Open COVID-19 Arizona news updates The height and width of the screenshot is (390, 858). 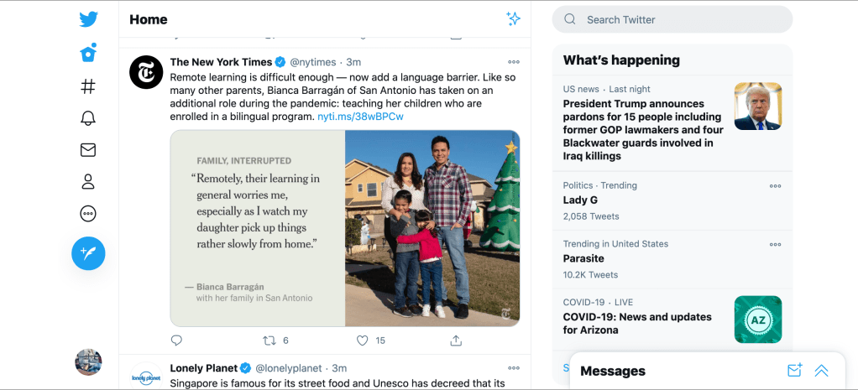[637, 323]
